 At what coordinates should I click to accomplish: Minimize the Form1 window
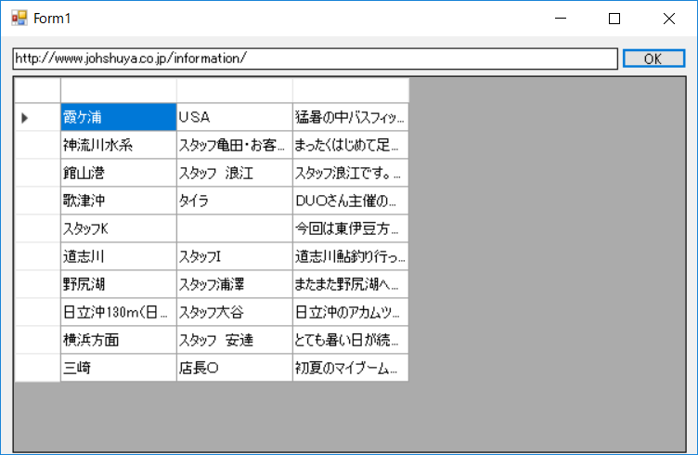[561, 19]
